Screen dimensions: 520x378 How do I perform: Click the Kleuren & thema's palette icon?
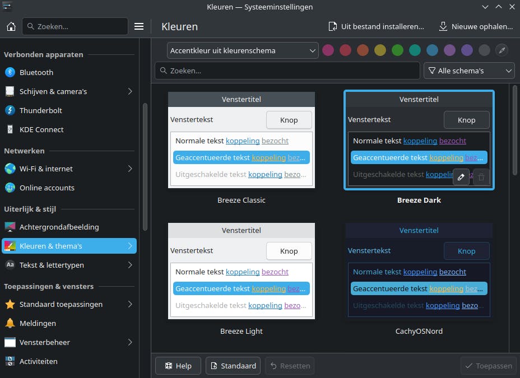pos(10,246)
